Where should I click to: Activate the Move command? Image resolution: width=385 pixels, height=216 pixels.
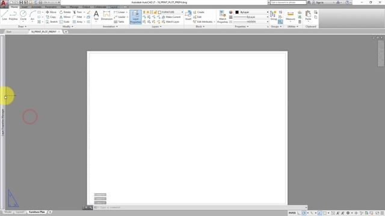pyautogui.click(x=51, y=12)
